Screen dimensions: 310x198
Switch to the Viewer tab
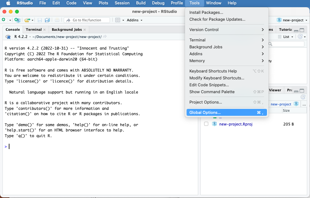click(x=275, y=90)
